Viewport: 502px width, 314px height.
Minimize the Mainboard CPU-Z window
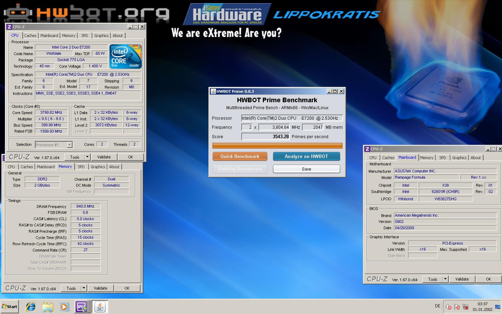tap(488, 149)
